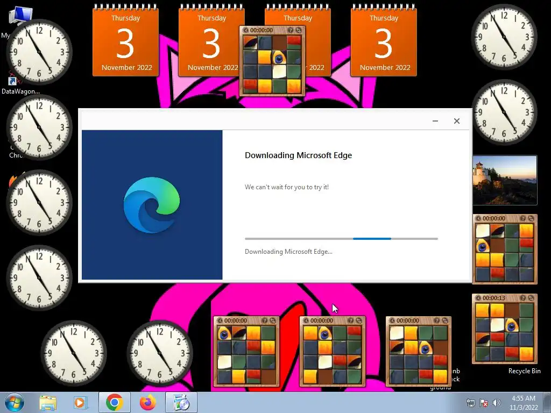The height and width of the screenshot is (413, 551).
Task: Shuffle icon on puzzle directly under mouse pointer
Action: [359, 321]
